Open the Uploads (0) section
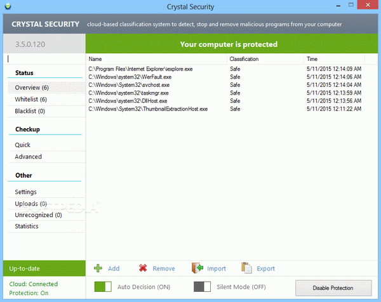This screenshot has width=381, height=302. click(46, 204)
